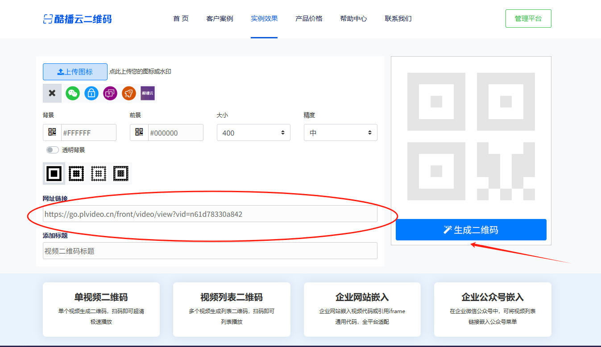This screenshot has height=347, width=601.
Task: Click the 生成二维码 button
Action: 471,230
